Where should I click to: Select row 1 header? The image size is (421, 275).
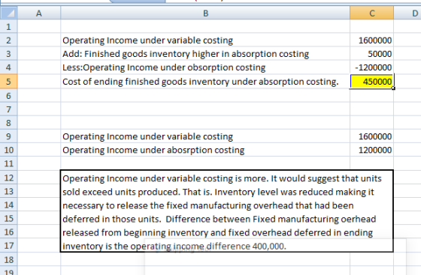pyautogui.click(x=9, y=26)
